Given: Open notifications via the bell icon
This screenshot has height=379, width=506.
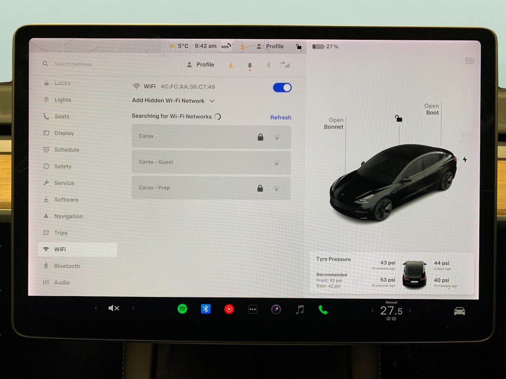Looking at the screenshot, I should [250, 65].
